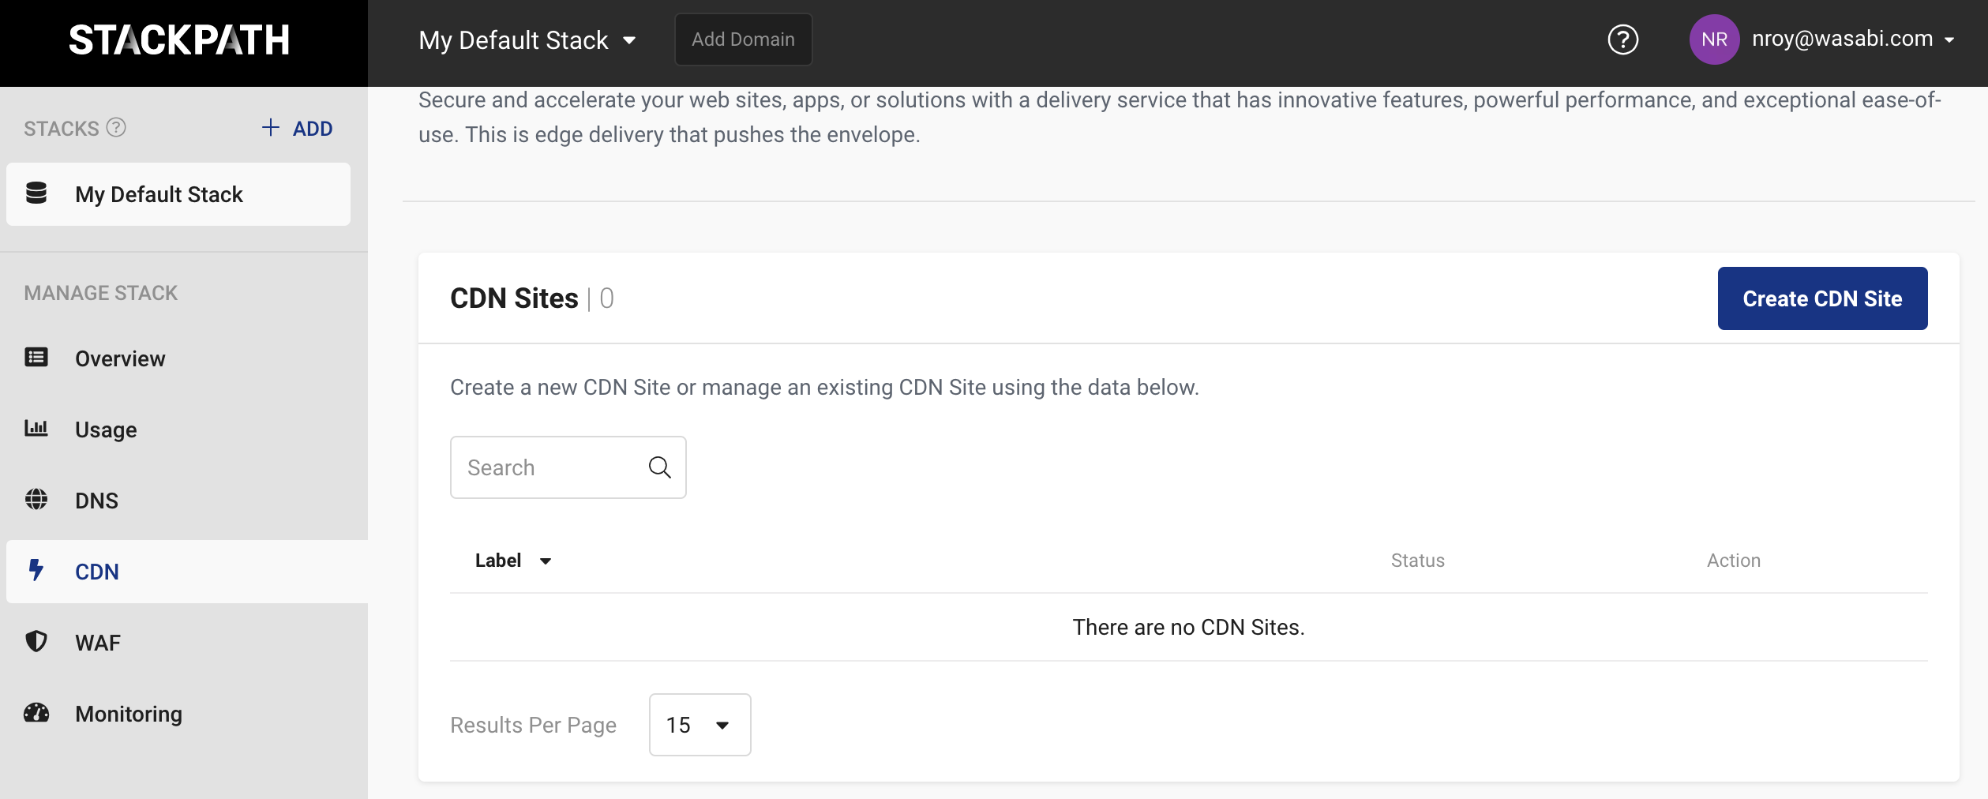Sort by Label column arrow
Viewport: 1988px width, 799px height.
coord(546,561)
